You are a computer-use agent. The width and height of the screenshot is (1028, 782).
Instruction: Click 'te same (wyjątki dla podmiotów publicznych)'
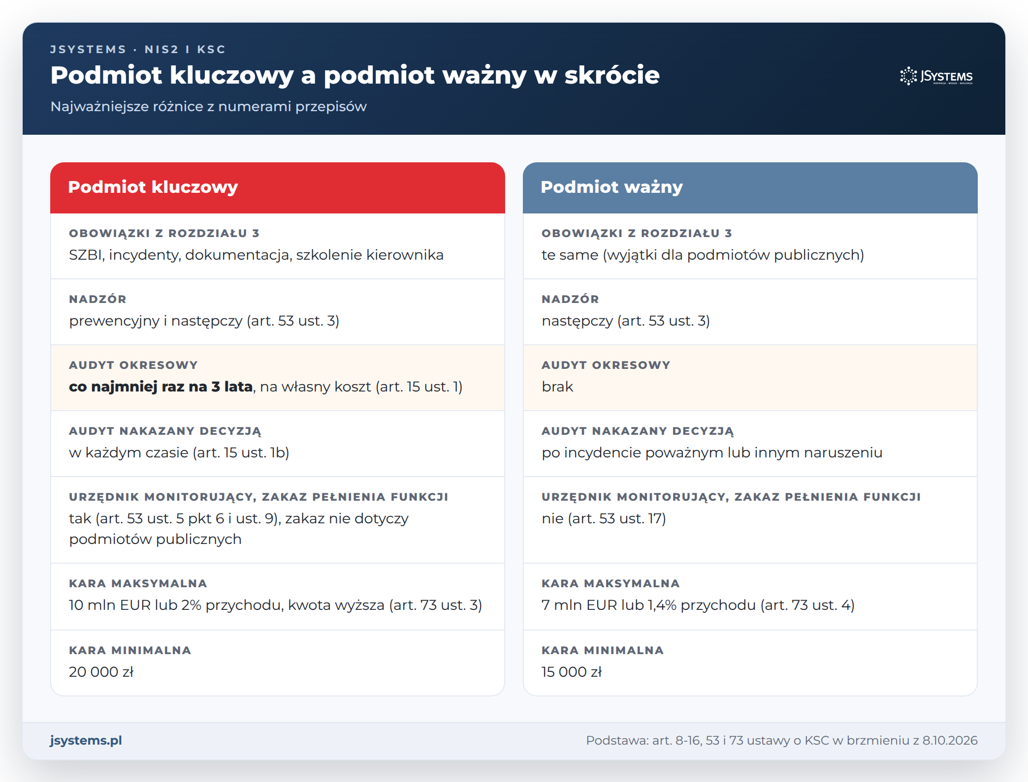pyautogui.click(x=703, y=255)
